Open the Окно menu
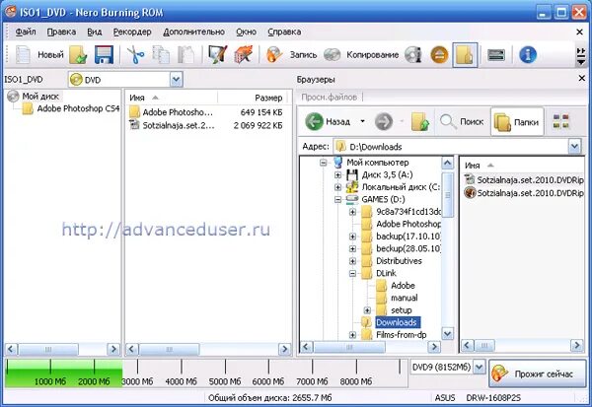This screenshot has width=592, height=407. click(246, 32)
